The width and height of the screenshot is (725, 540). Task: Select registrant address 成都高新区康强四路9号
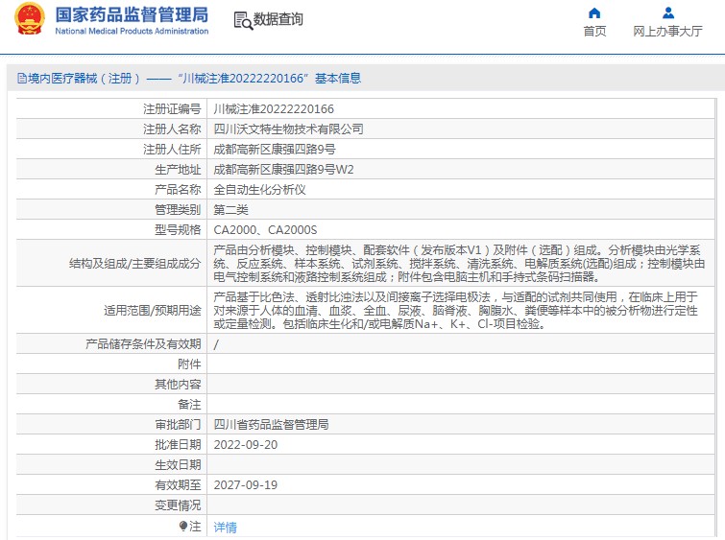(x=275, y=150)
